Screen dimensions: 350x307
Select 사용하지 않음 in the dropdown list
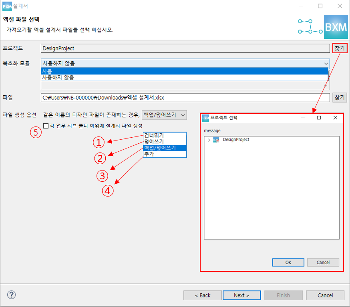184,78
